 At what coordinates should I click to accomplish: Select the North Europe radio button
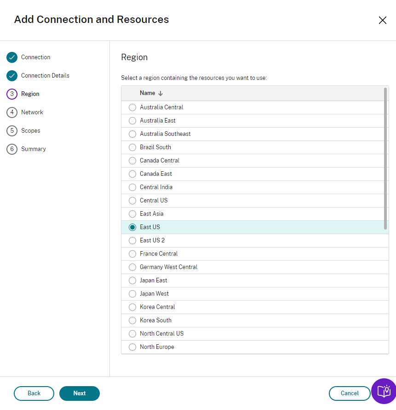coord(132,347)
